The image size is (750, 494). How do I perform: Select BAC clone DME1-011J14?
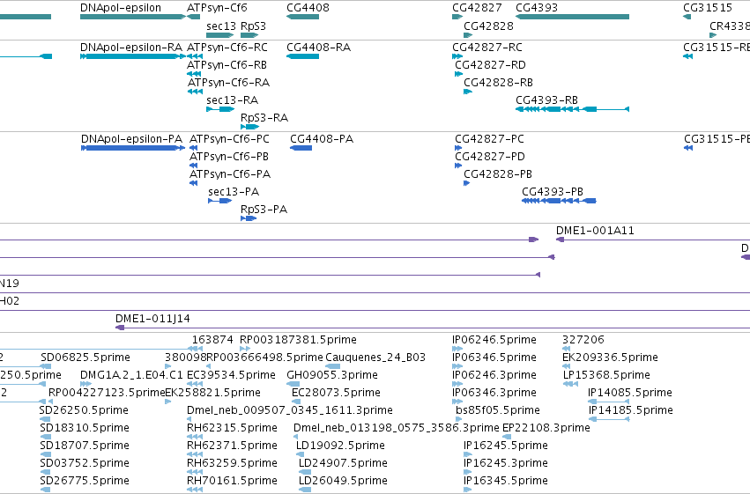coord(152,319)
